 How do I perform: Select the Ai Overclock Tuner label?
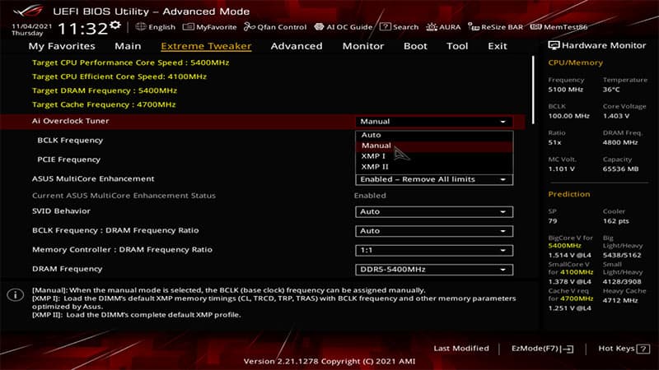[x=71, y=121]
